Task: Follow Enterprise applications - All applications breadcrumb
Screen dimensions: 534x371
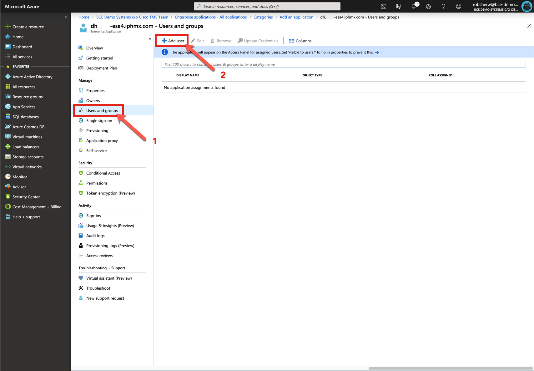Action: [211, 17]
